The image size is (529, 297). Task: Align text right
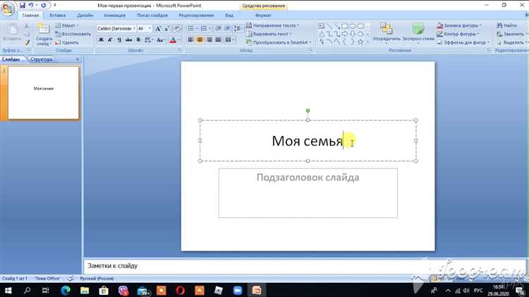click(209, 40)
